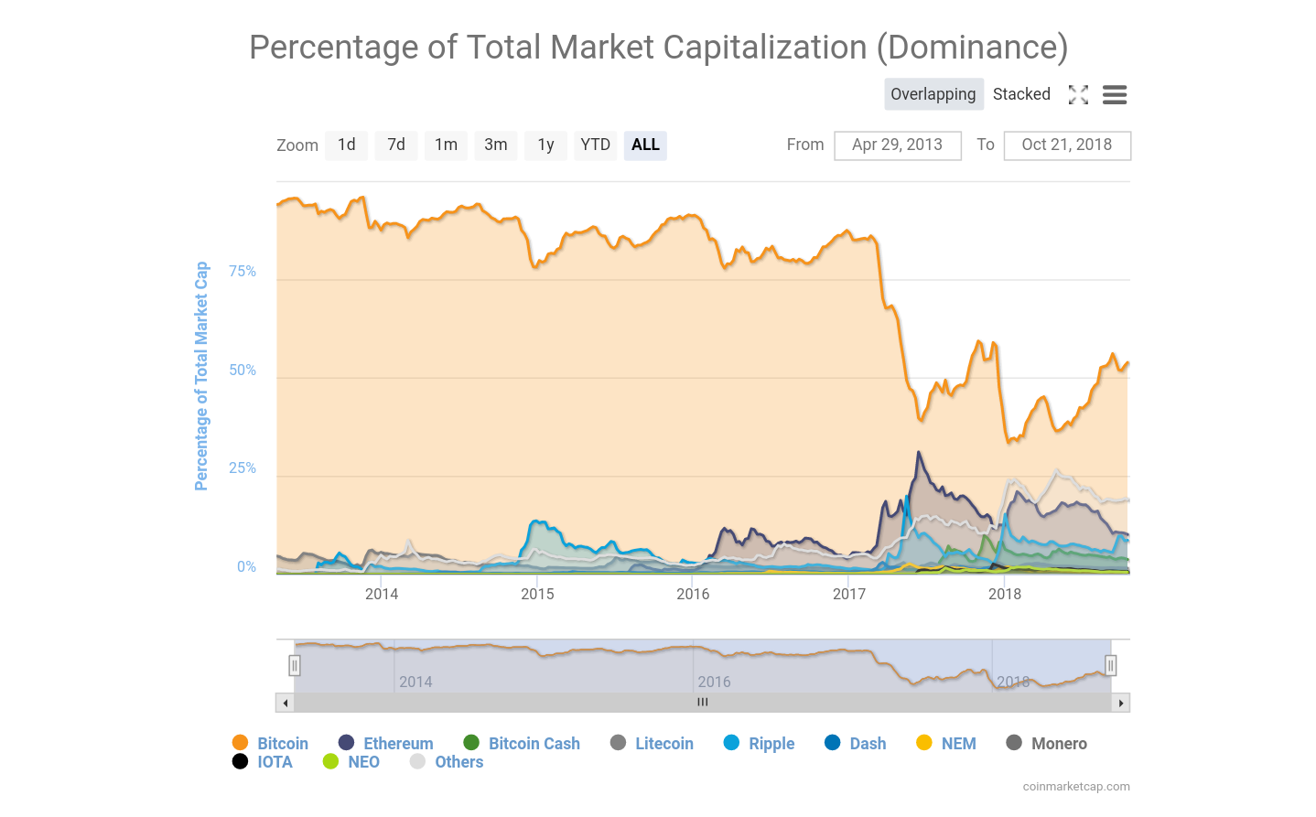Hide the Ripple series via legend

(771, 744)
